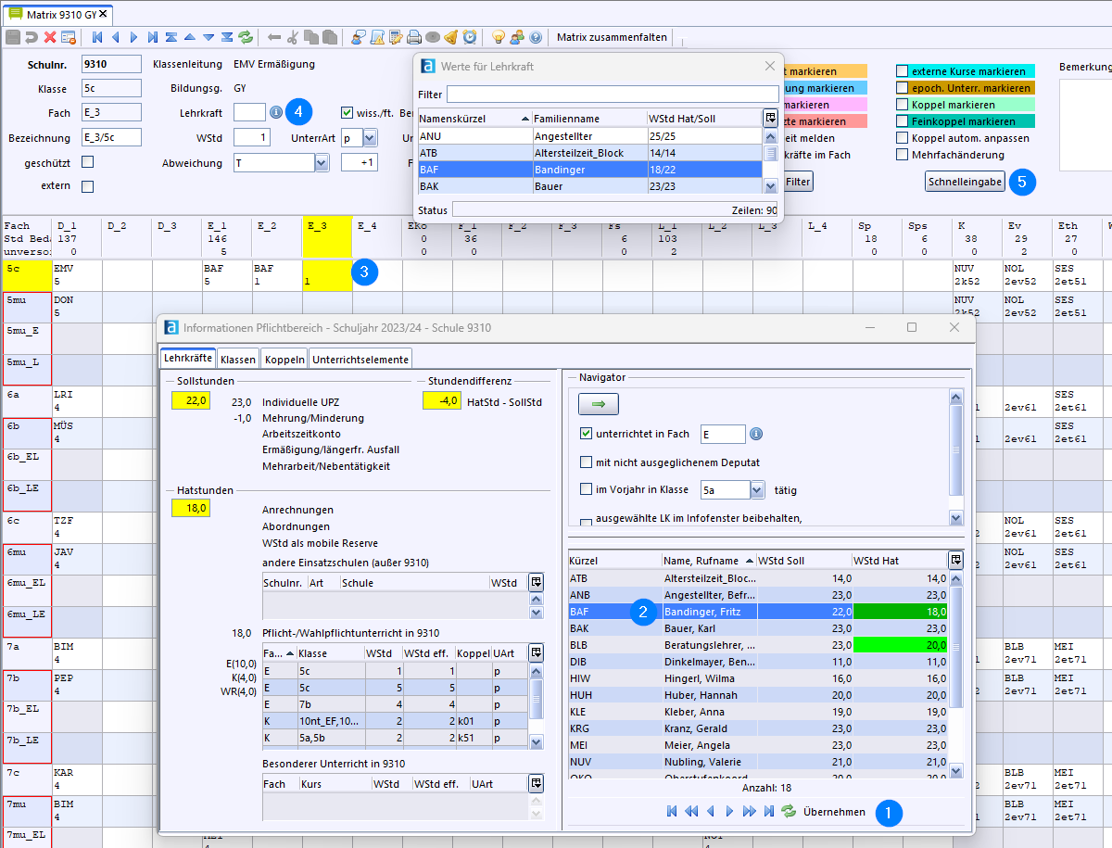Image resolution: width=1112 pixels, height=848 pixels.
Task: Click the scissors cut icon
Action: pos(293,37)
